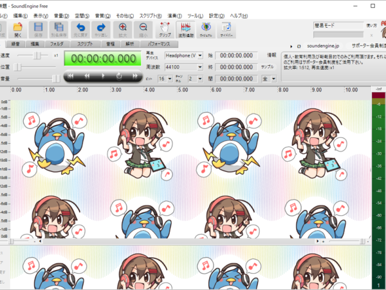Redo with the やり直し icon
386x290 pixels.
[101, 30]
